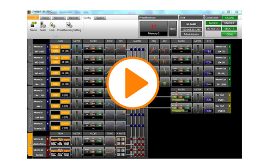Viewport: 266px width, 166px height.
Task: Open the Name configuration tool
Action: pos(33,27)
